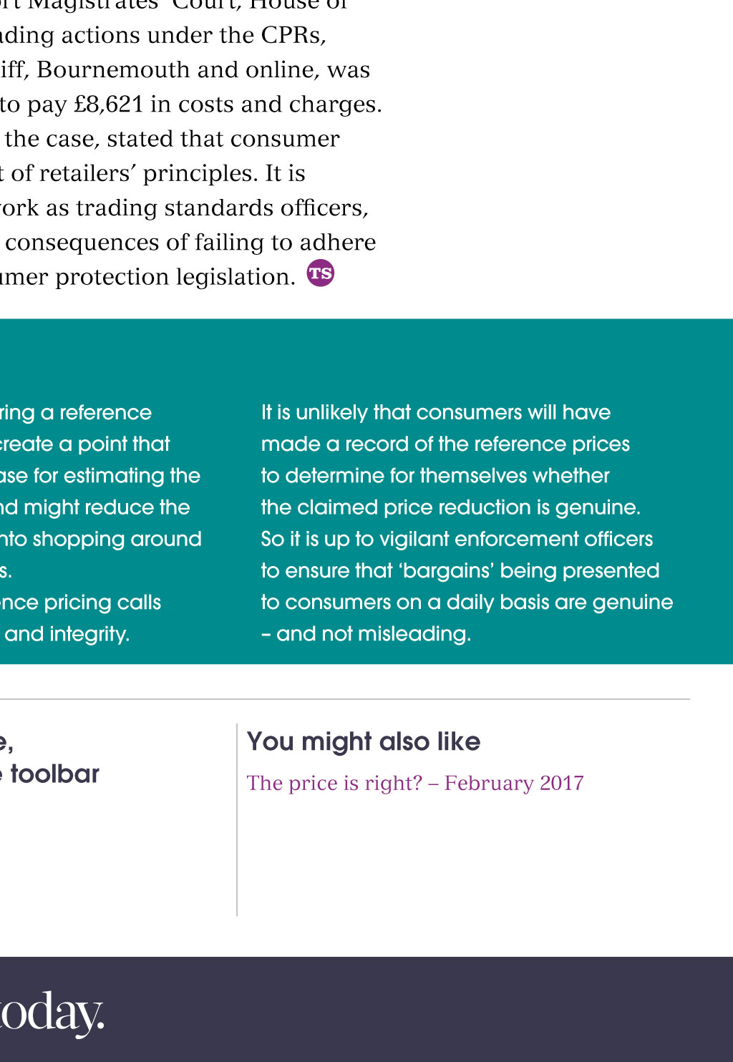733x1062 pixels.
Task: Click the bold 'toolbar' heading text
Action: point(54,774)
